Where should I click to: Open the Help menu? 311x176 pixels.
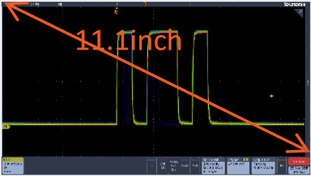pyautogui.click(x=60, y=4)
